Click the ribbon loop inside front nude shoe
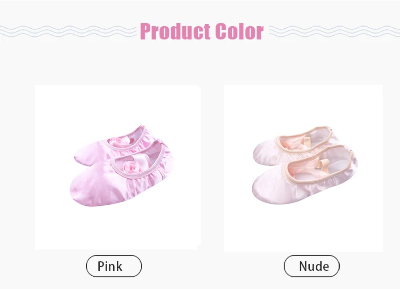Screen dimensions: 400x289 click(x=322, y=164)
